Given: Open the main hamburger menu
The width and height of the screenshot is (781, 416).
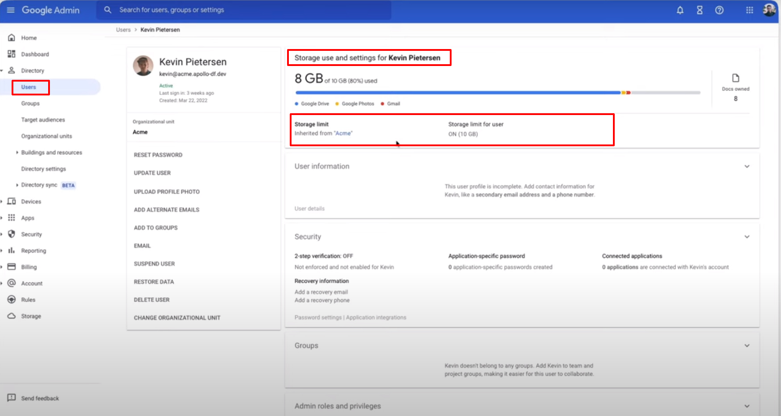Looking at the screenshot, I should 11,10.
